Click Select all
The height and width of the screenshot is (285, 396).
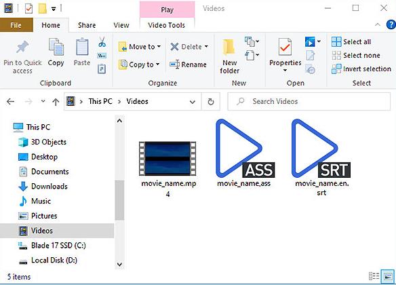[x=351, y=41]
